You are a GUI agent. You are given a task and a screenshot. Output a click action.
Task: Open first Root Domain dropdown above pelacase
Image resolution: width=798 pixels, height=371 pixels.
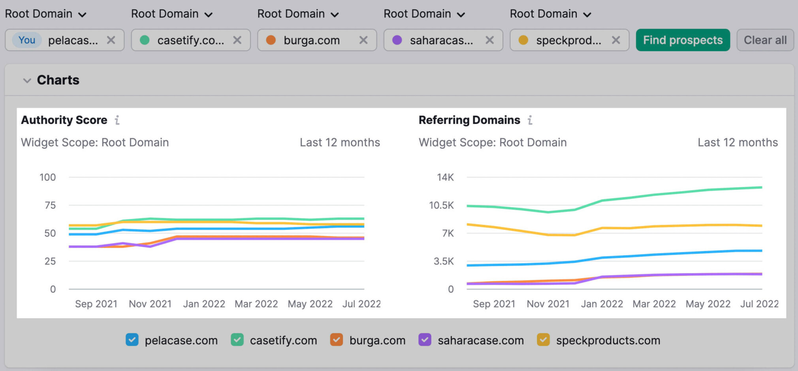tap(45, 14)
